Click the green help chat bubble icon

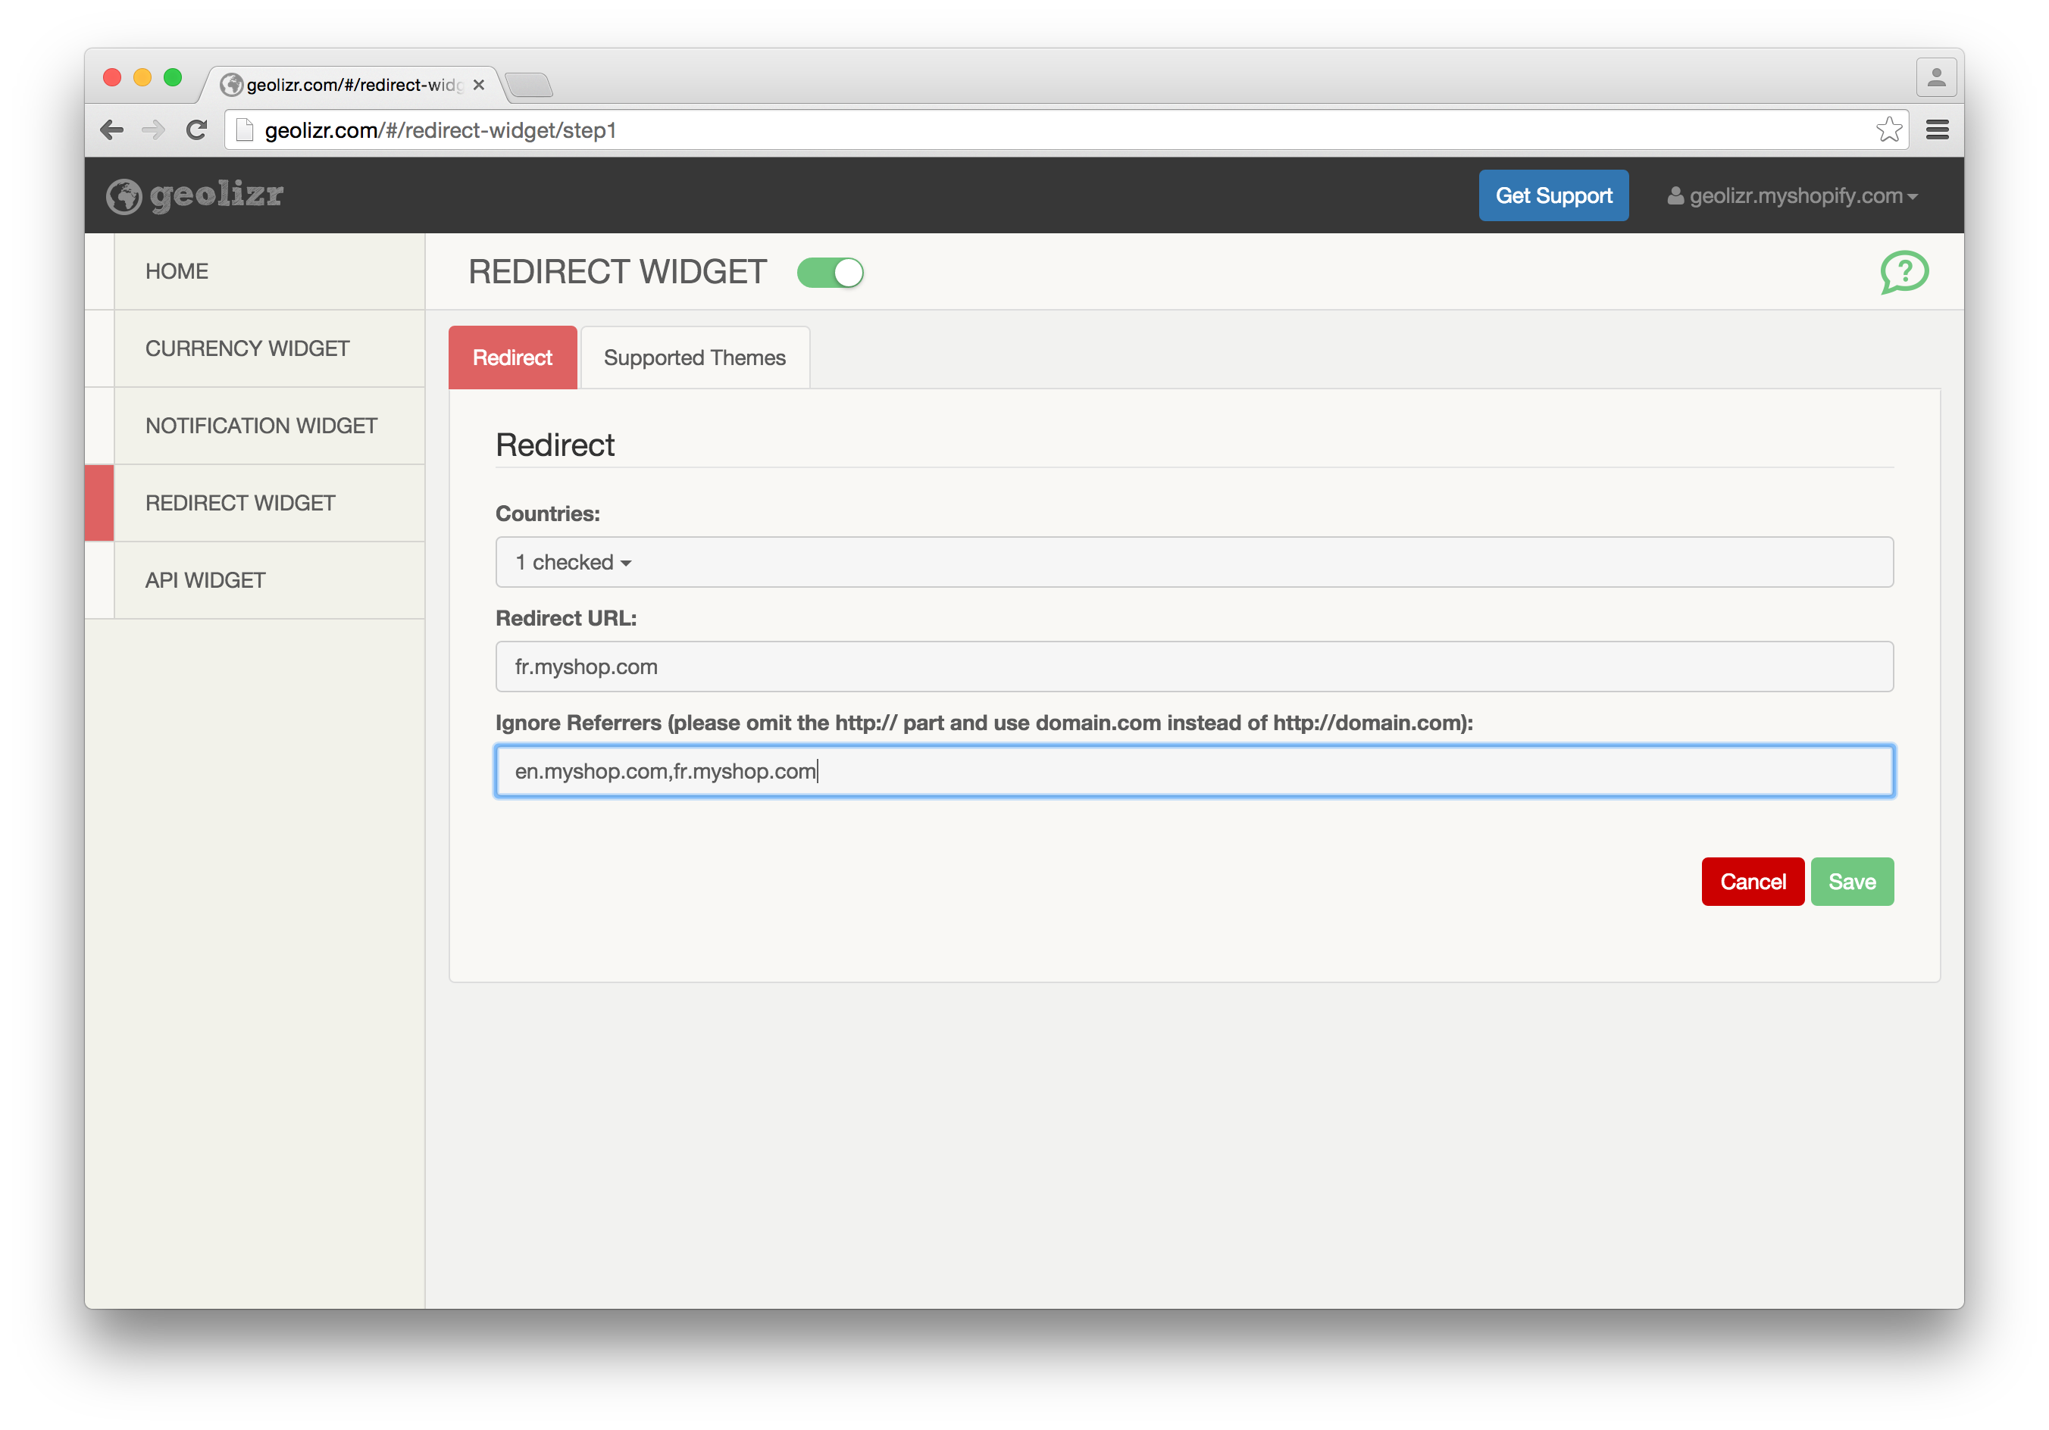click(x=1904, y=271)
